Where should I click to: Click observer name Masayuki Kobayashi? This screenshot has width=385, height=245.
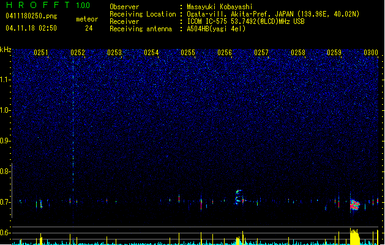(220, 7)
